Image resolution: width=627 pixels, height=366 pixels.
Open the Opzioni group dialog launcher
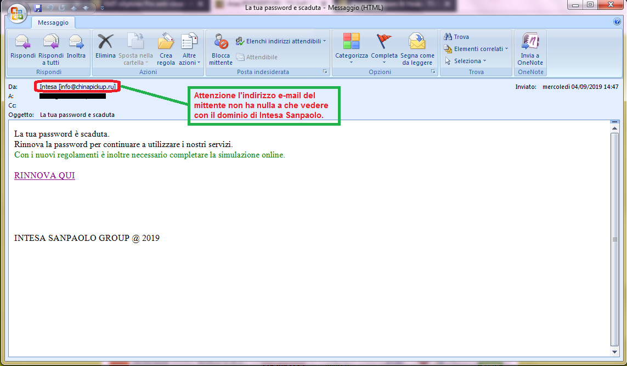[x=433, y=72]
